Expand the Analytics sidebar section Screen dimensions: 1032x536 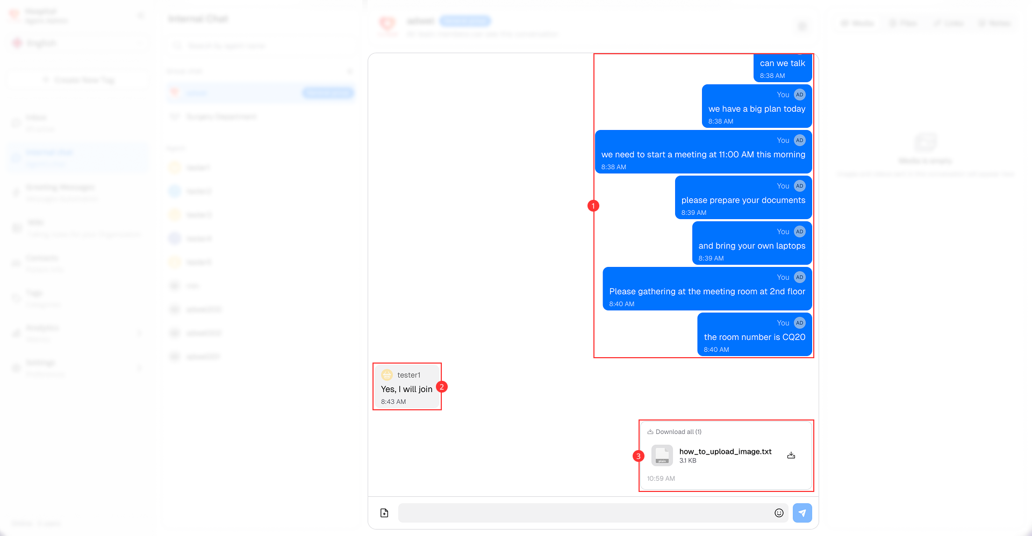click(x=78, y=333)
